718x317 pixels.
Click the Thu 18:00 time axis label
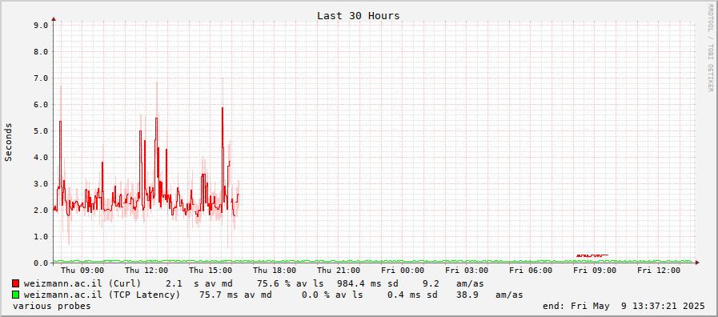point(275,271)
